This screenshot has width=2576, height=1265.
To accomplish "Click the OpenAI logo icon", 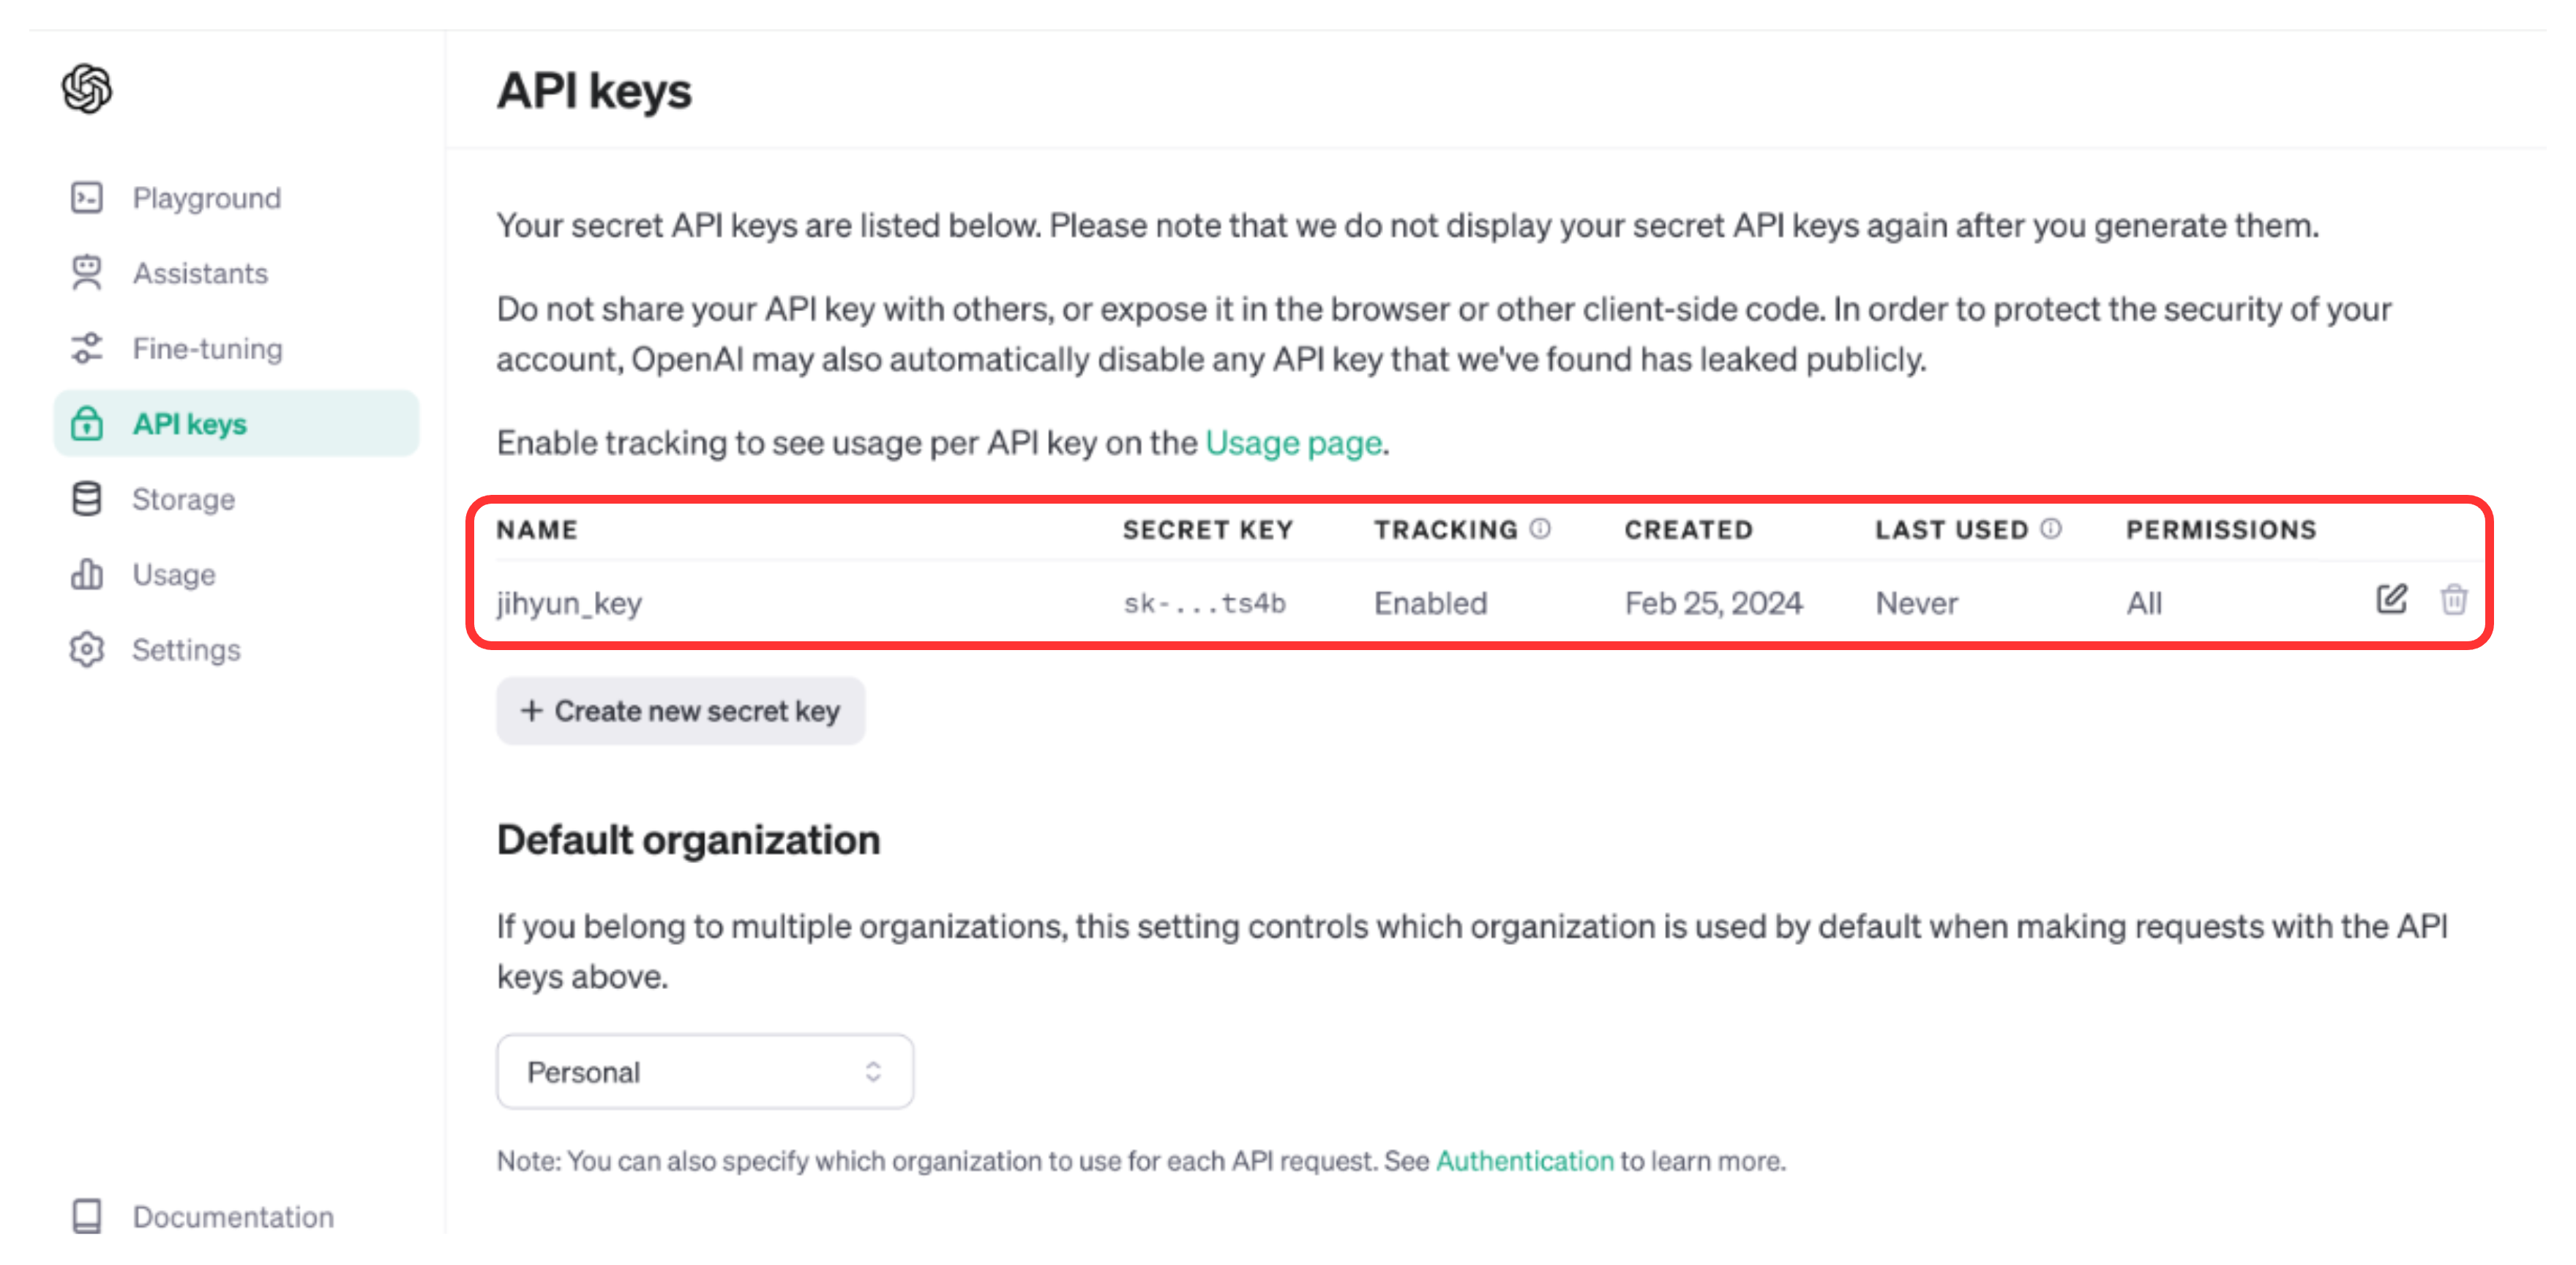I will [x=87, y=89].
